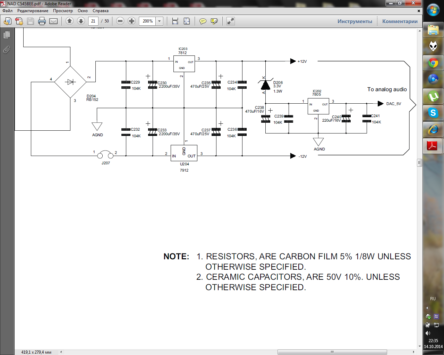Open the Справка menu

(x=101, y=11)
